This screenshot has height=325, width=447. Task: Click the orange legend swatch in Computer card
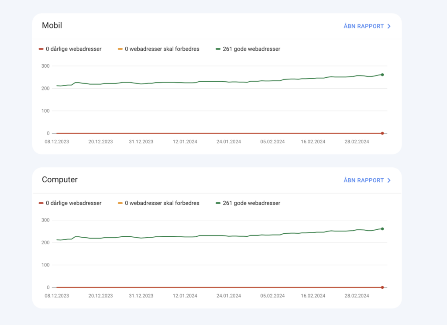click(120, 203)
